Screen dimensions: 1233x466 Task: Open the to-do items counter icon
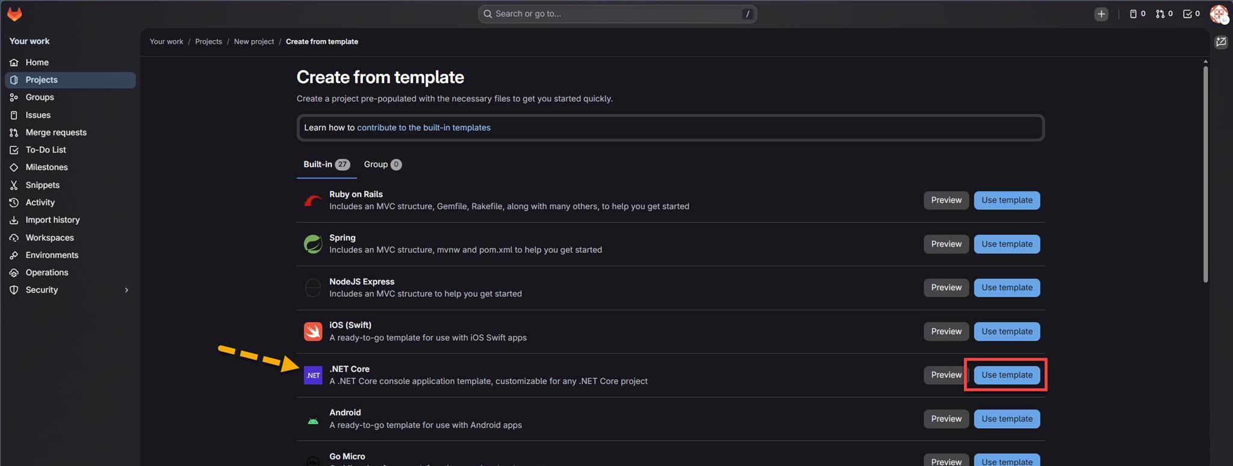1191,14
